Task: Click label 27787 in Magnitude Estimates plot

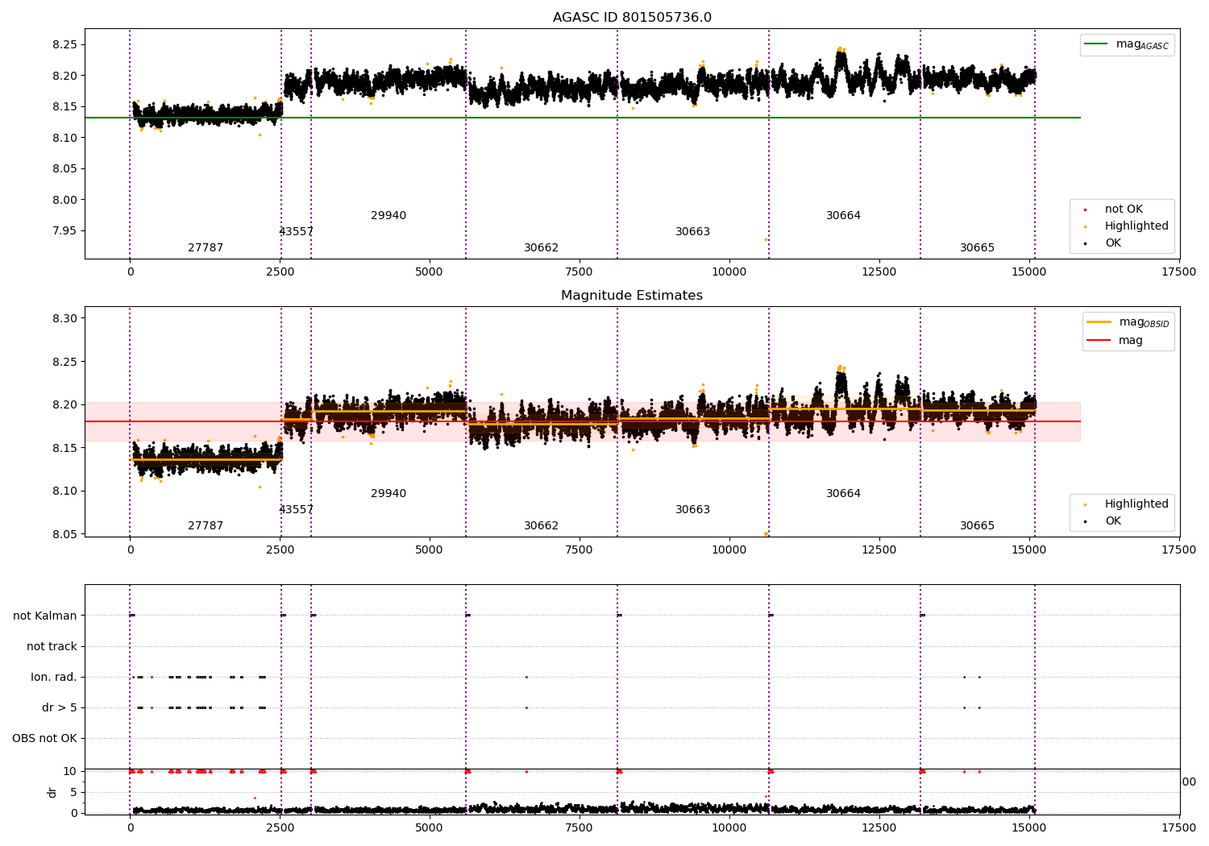Action: 206,526
